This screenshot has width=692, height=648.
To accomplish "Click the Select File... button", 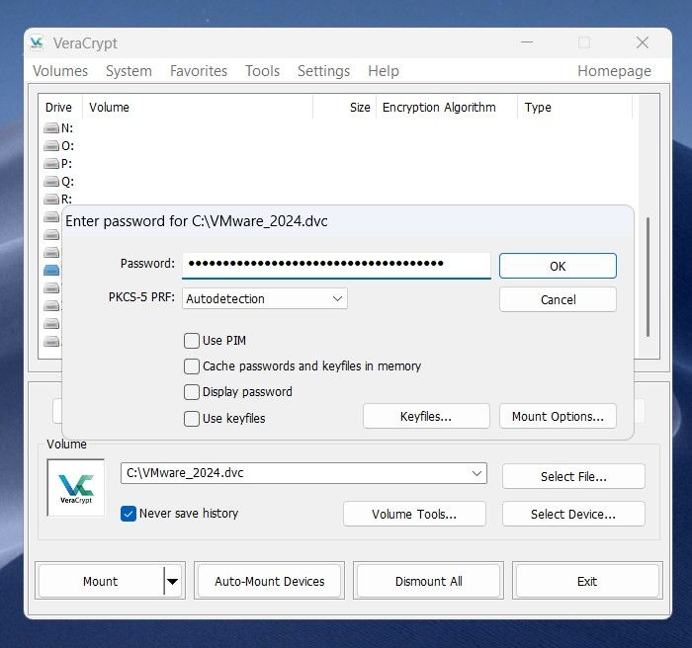I will (x=573, y=476).
